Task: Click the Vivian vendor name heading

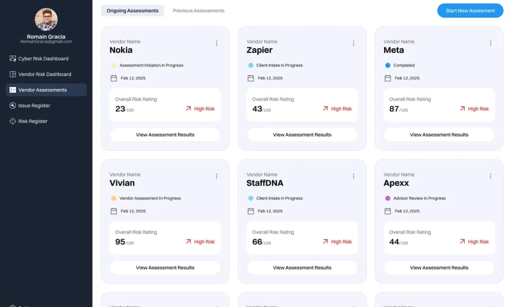Action: pyautogui.click(x=122, y=183)
